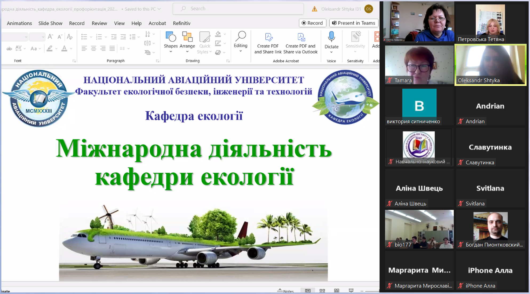
Task: Toggle the Notes pane
Action: coord(286,291)
